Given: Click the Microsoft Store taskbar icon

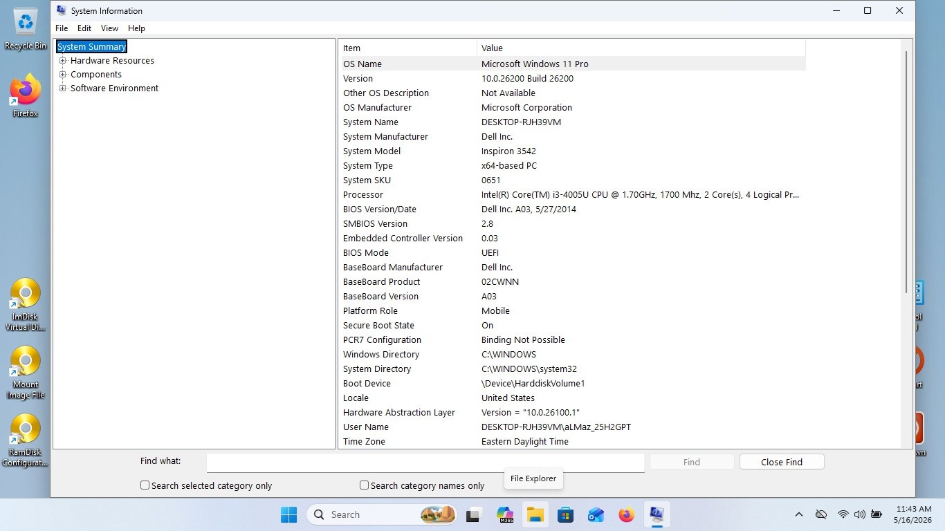Looking at the screenshot, I should tap(565, 514).
